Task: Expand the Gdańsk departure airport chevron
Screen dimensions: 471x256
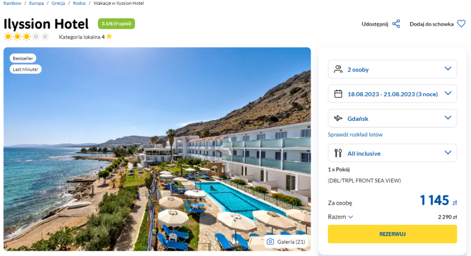Action: click(448, 118)
